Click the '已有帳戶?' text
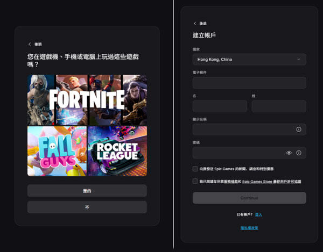 pyautogui.click(x=244, y=214)
